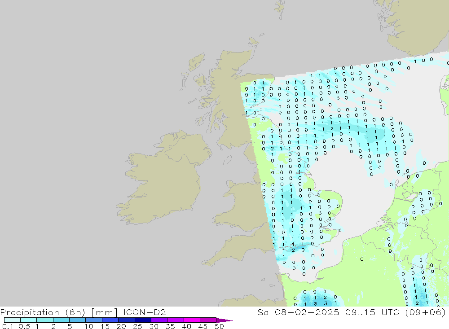Click the 2–5 mm legend swatch
The height and width of the screenshot is (329, 449).
click(61, 320)
